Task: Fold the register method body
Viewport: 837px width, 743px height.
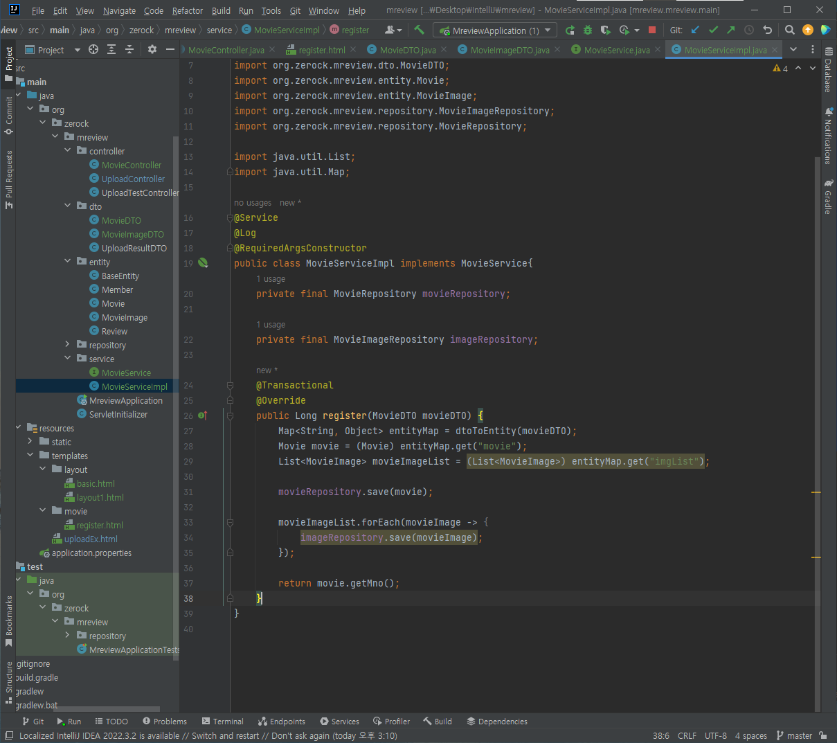Action: tap(230, 415)
